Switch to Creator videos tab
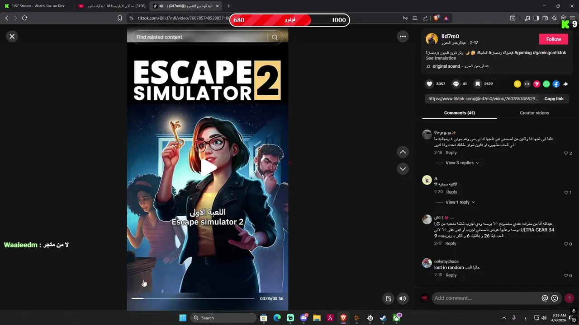The height and width of the screenshot is (325, 579). [x=534, y=113]
